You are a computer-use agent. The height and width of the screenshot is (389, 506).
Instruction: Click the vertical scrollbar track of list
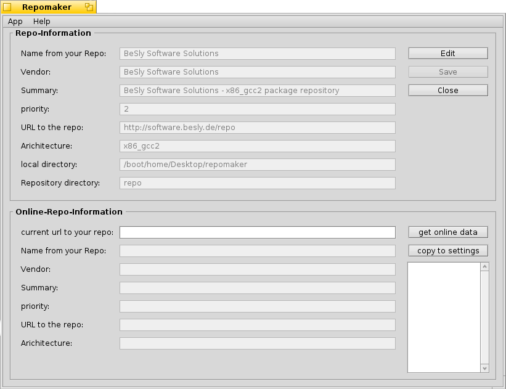484,317
